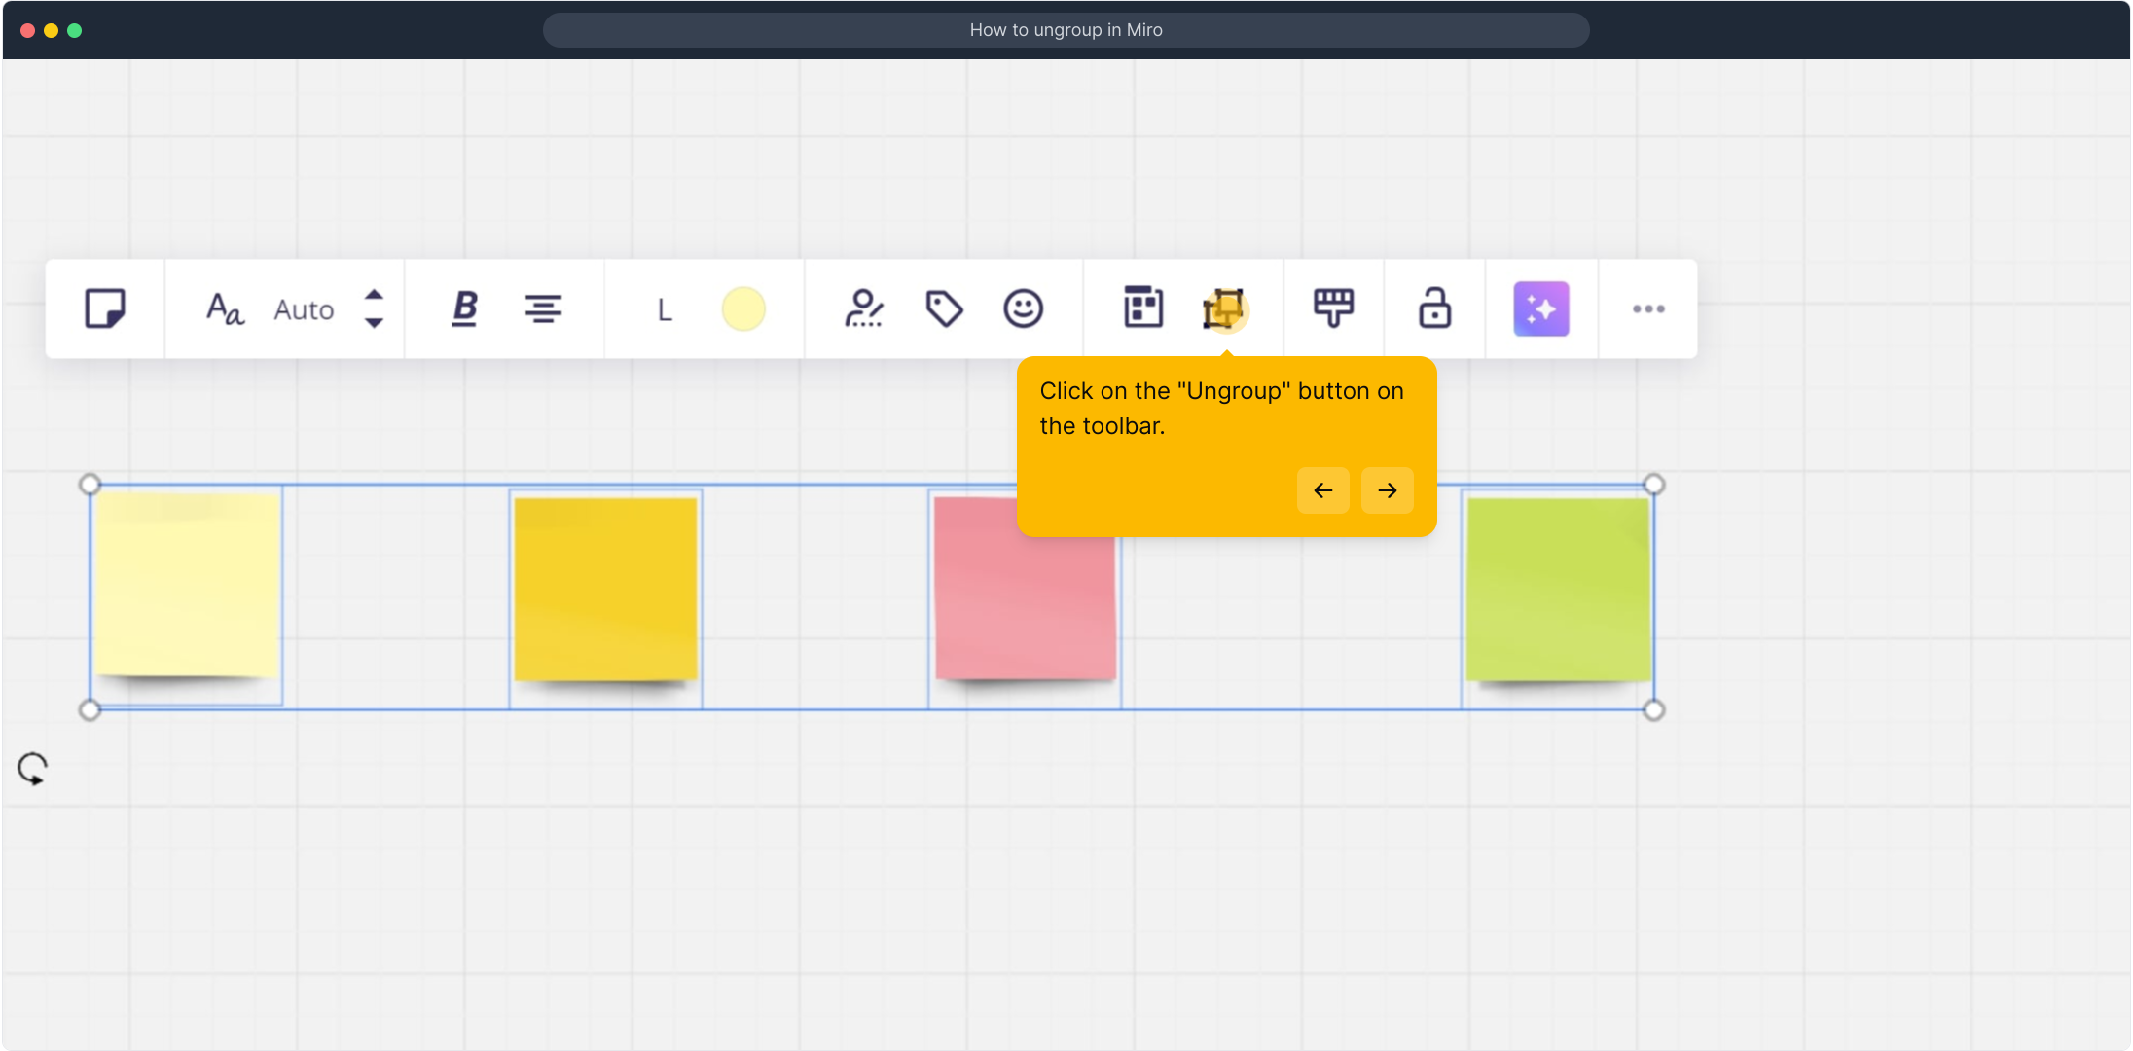
Task: Toggle bold text formatting
Action: (x=465, y=309)
